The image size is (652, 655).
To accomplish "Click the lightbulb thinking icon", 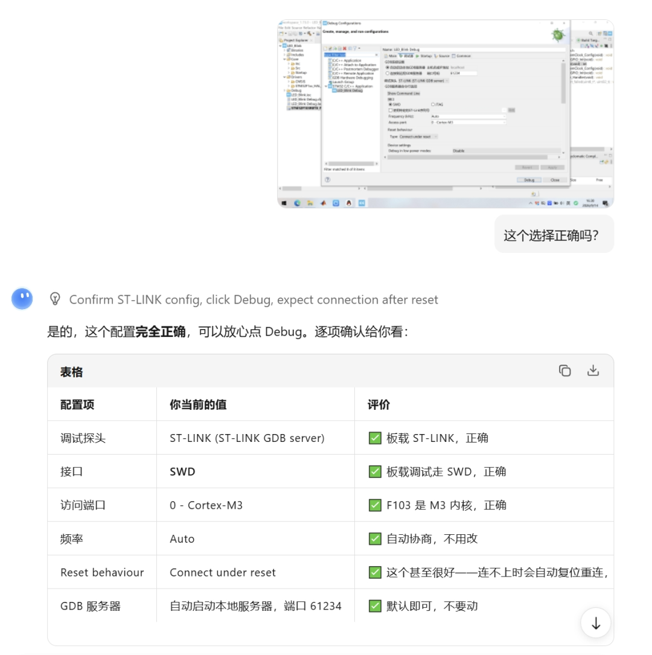I will click(x=55, y=299).
